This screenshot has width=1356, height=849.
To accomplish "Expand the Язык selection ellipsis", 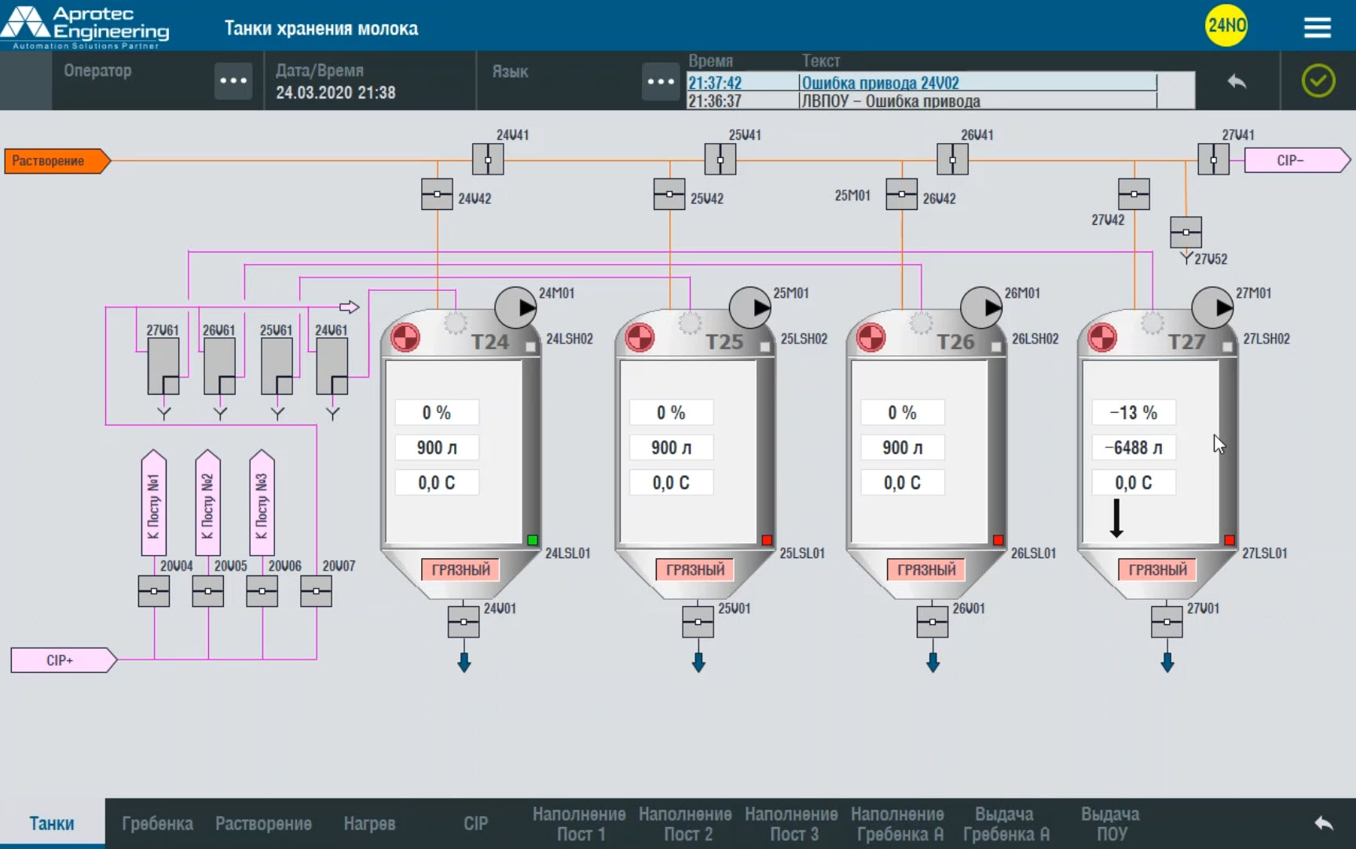I will point(660,80).
